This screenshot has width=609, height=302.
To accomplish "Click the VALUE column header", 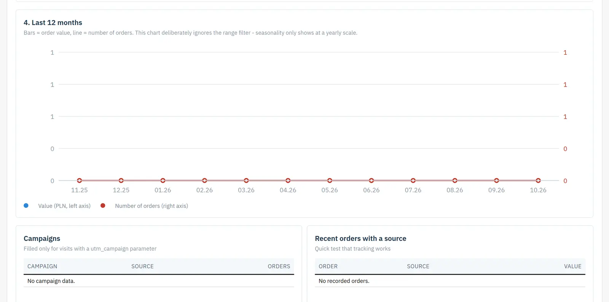I will (572, 266).
